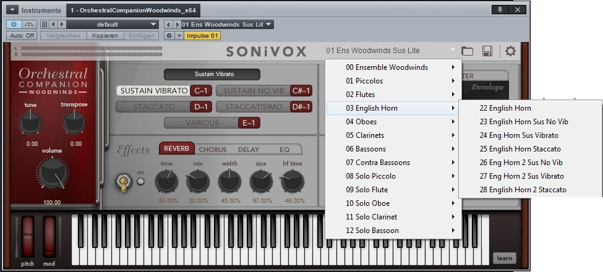Open the Instrumente window menu arrow
The width and height of the screenshot is (603, 272).
pos(12,10)
